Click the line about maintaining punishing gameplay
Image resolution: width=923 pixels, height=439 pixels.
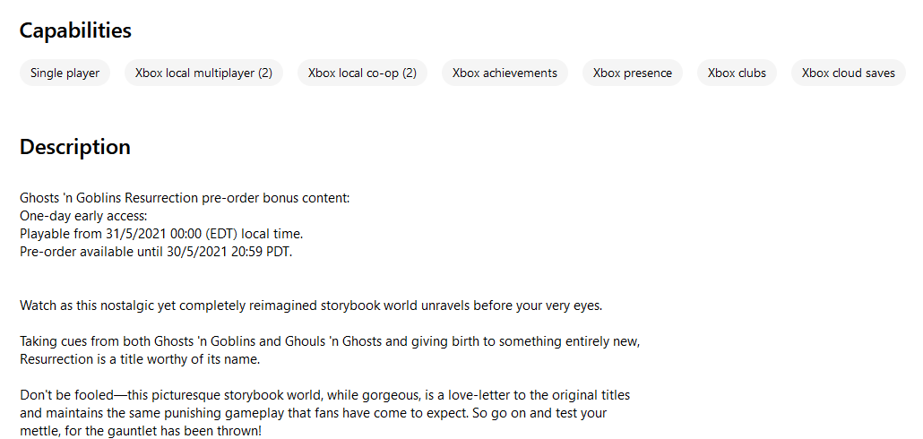pyautogui.click(x=313, y=413)
